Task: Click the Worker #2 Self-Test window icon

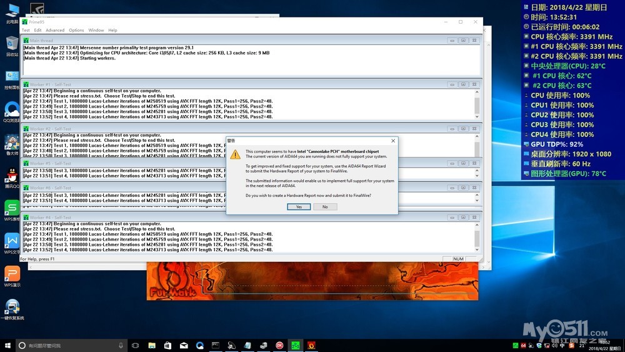Action: [26, 129]
